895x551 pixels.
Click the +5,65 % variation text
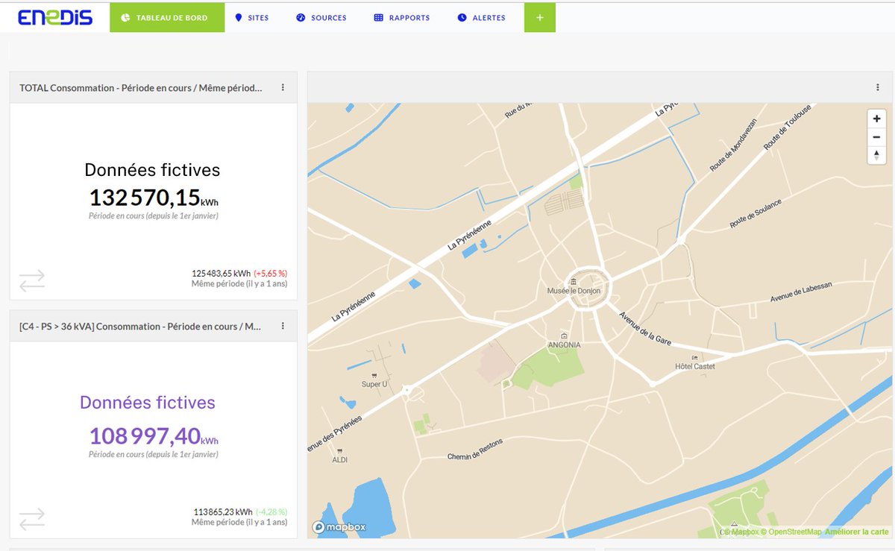[x=270, y=274]
